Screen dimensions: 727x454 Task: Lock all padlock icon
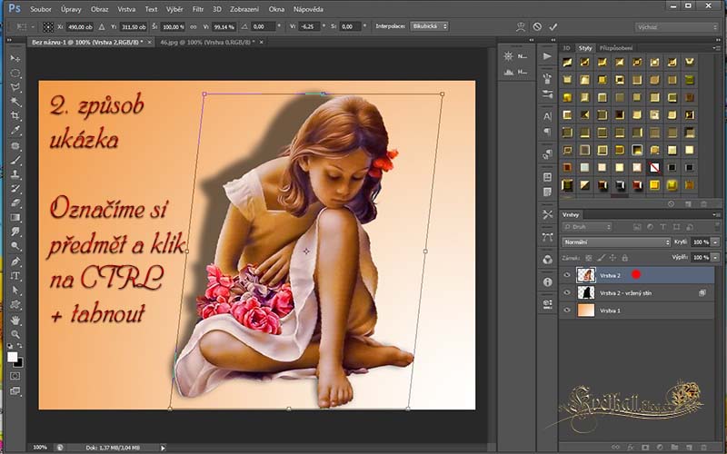[624, 258]
